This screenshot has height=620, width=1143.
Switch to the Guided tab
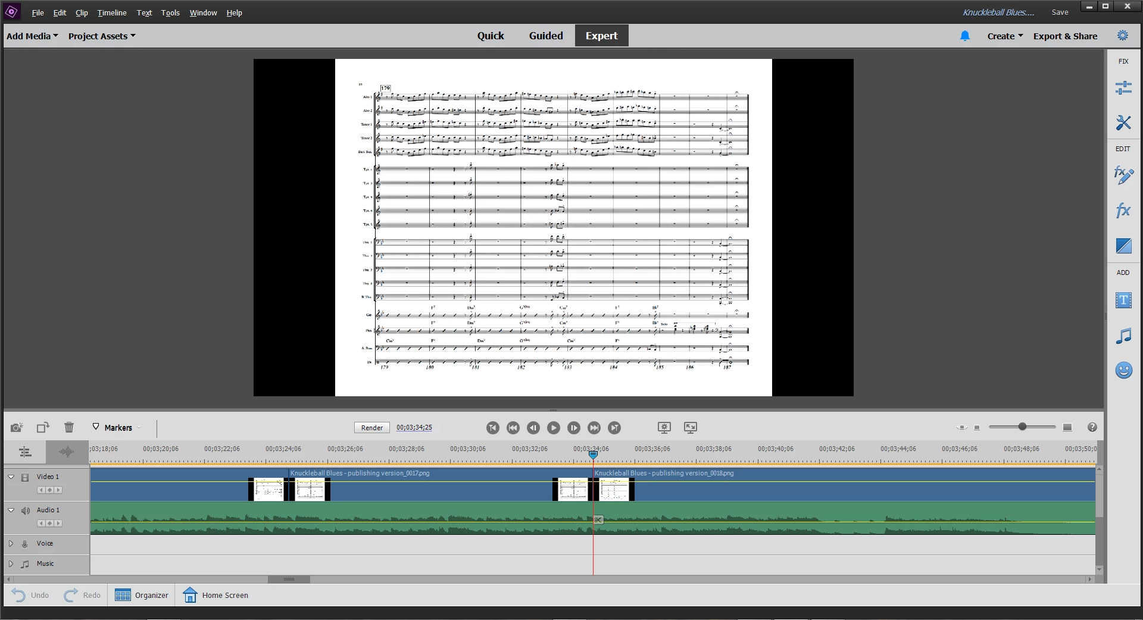(x=546, y=36)
